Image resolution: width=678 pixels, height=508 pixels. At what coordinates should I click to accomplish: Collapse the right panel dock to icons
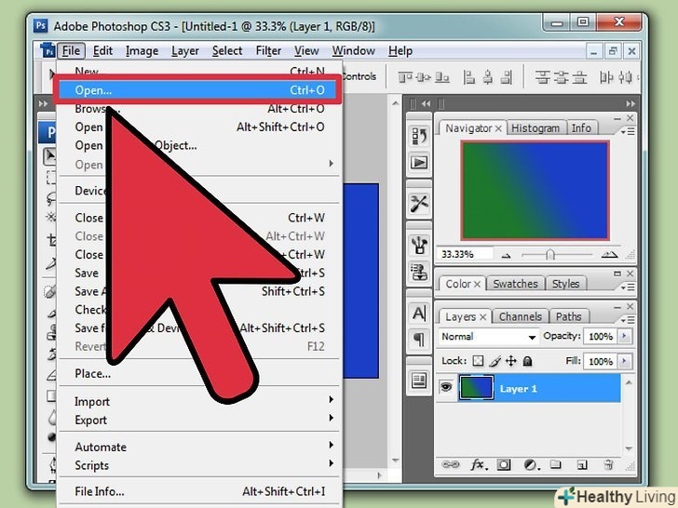coord(631,103)
